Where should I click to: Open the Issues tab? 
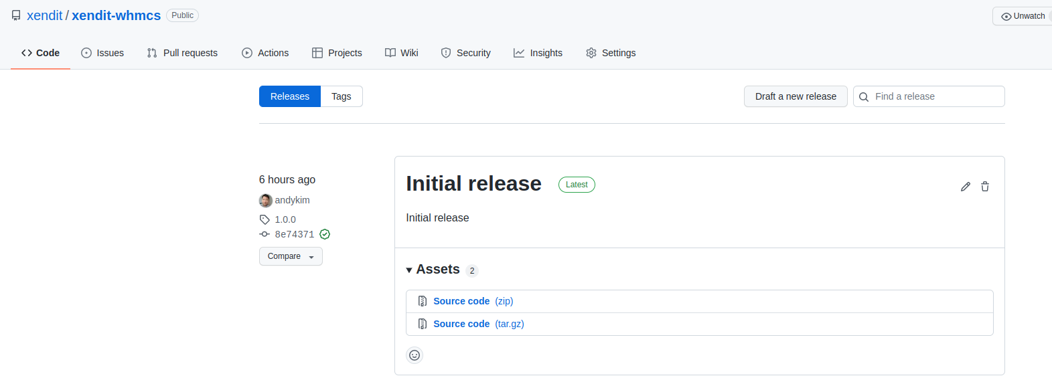pos(102,53)
